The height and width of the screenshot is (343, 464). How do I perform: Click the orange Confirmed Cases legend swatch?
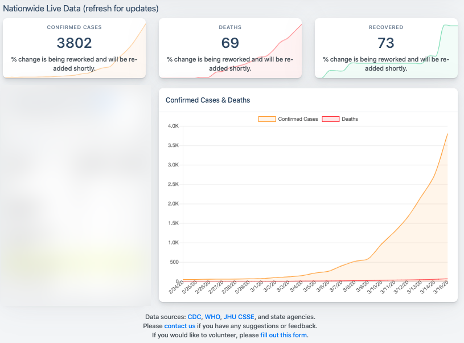coord(267,119)
